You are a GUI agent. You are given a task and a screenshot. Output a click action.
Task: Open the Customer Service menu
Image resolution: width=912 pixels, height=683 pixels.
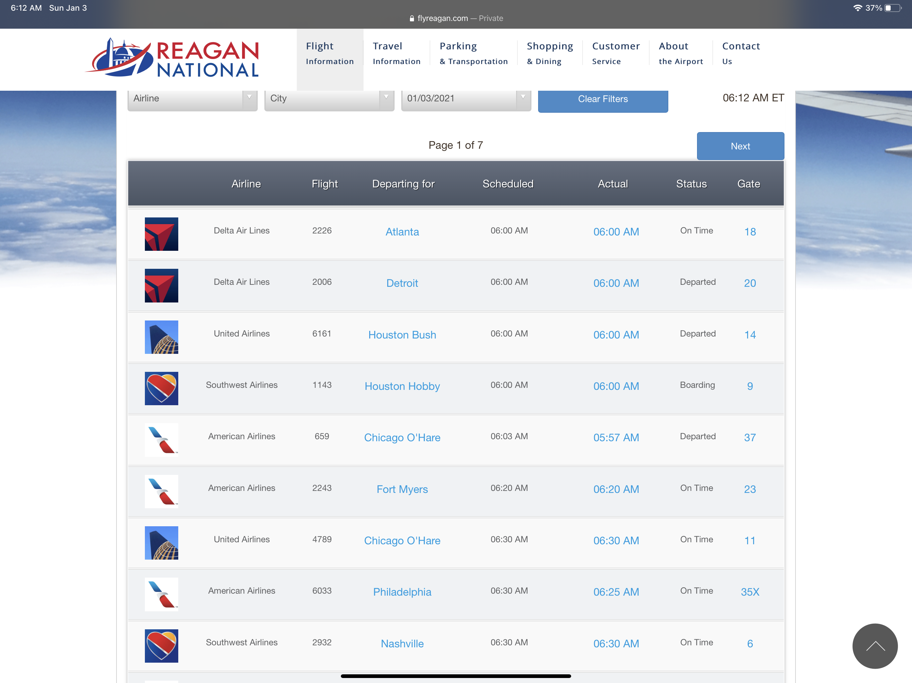616,54
